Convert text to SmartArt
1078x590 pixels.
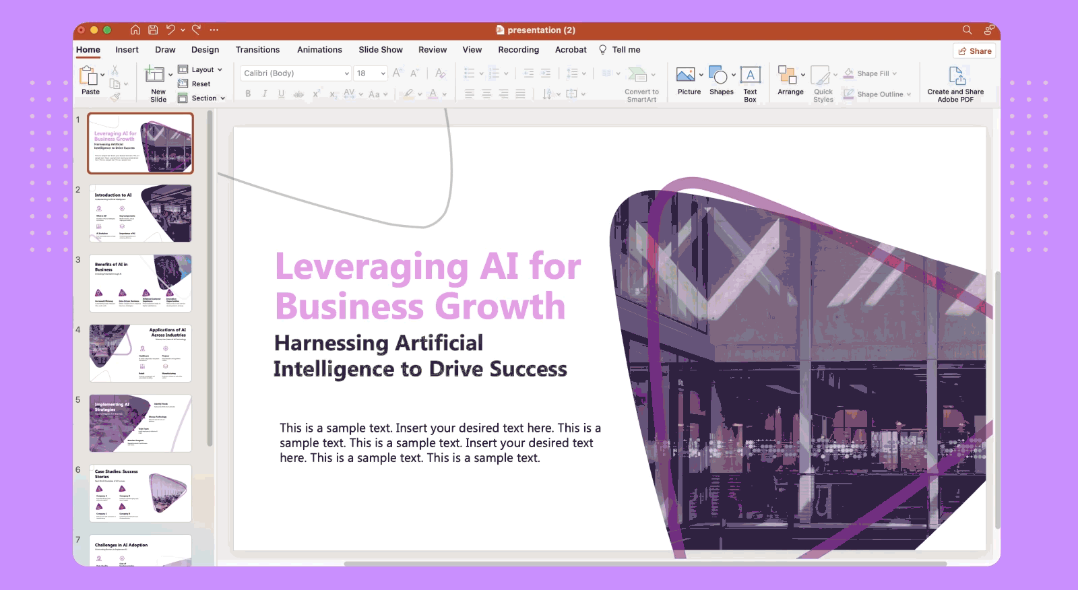point(641,84)
